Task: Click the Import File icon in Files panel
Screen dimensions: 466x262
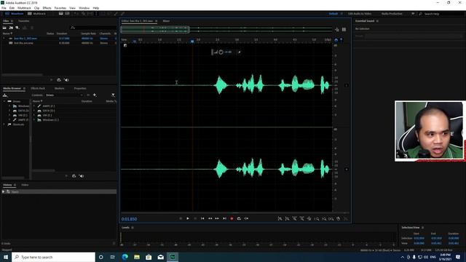Action: tap(11, 28)
